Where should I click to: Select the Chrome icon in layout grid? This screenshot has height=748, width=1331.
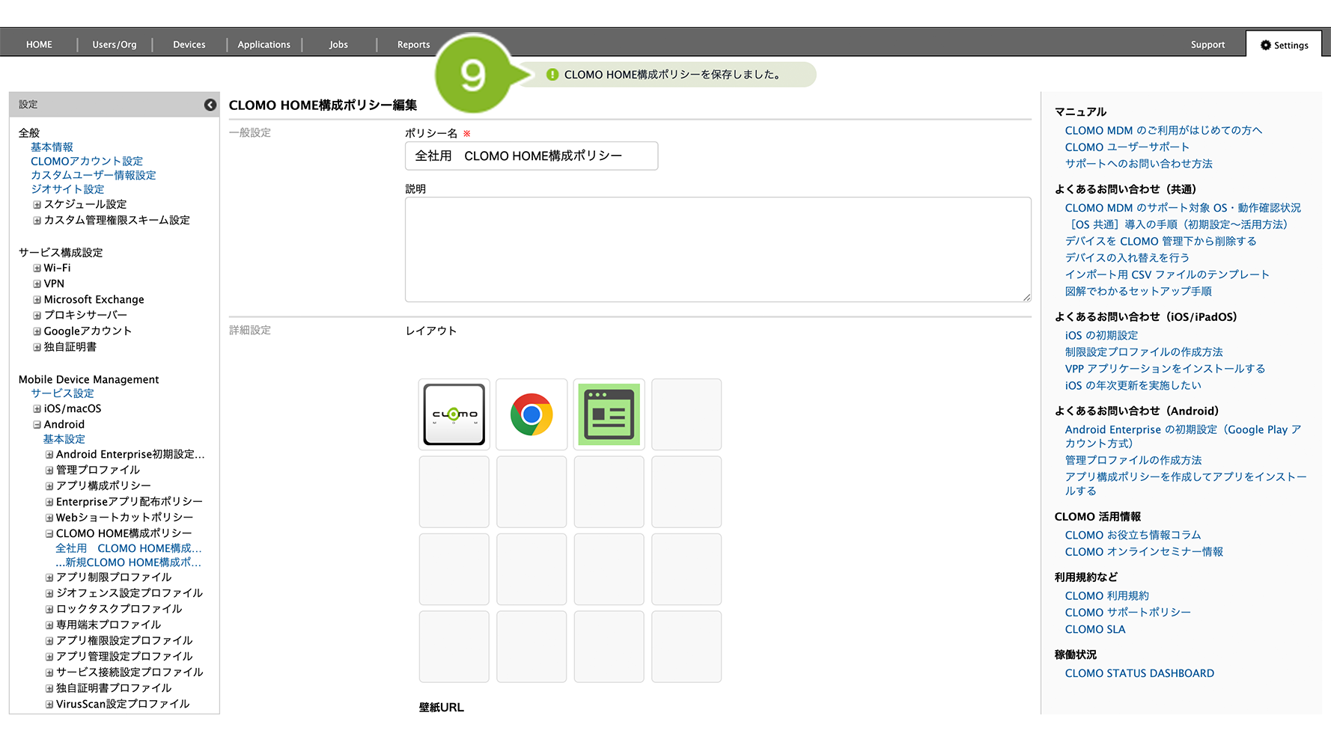[532, 414]
